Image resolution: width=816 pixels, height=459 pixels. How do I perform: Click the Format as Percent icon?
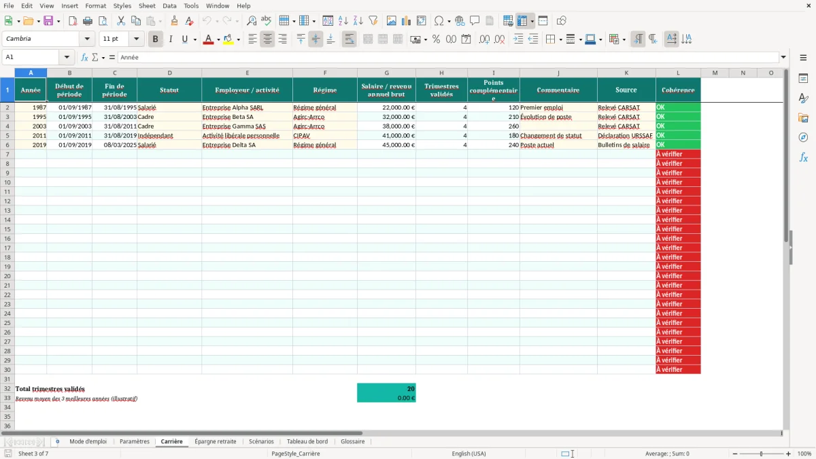436,39
